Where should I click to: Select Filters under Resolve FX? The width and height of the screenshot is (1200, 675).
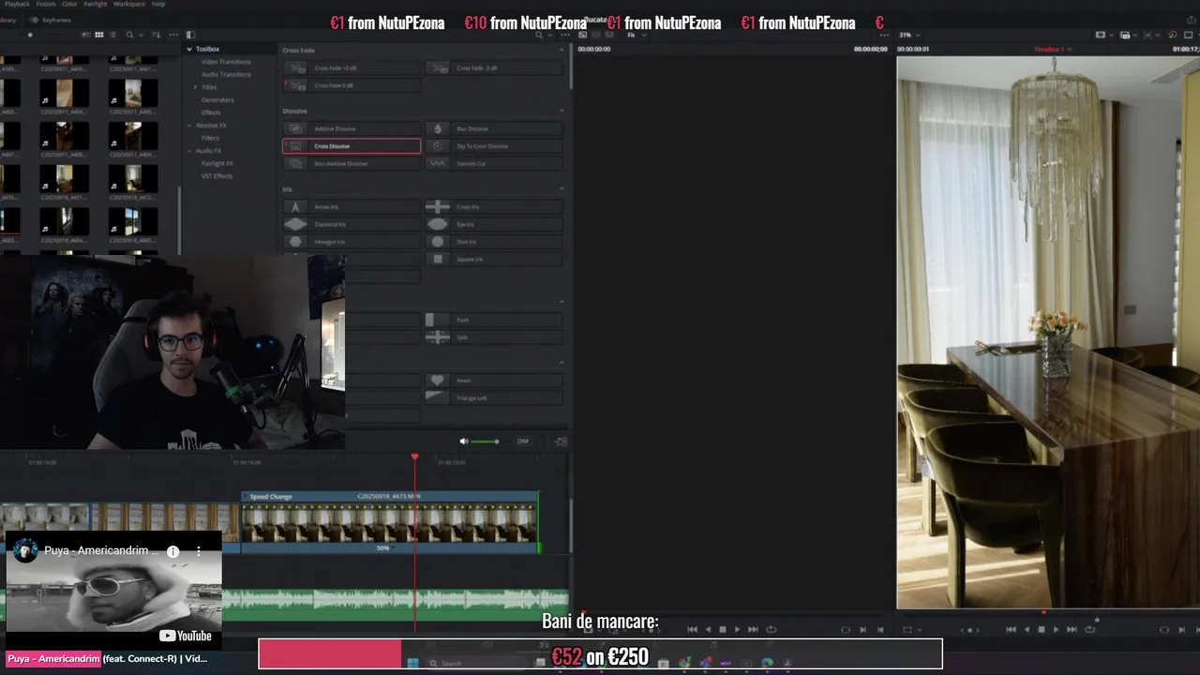[210, 138]
